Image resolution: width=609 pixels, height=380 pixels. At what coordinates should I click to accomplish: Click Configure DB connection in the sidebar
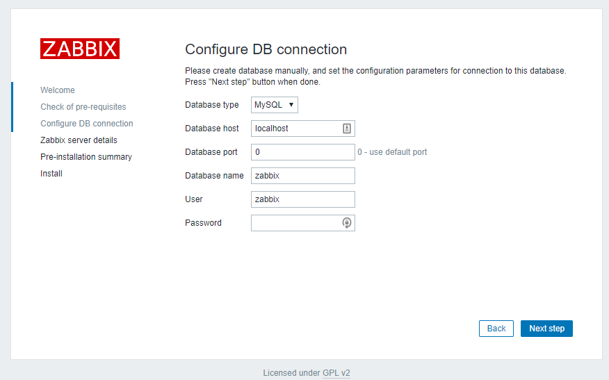pyautogui.click(x=87, y=124)
